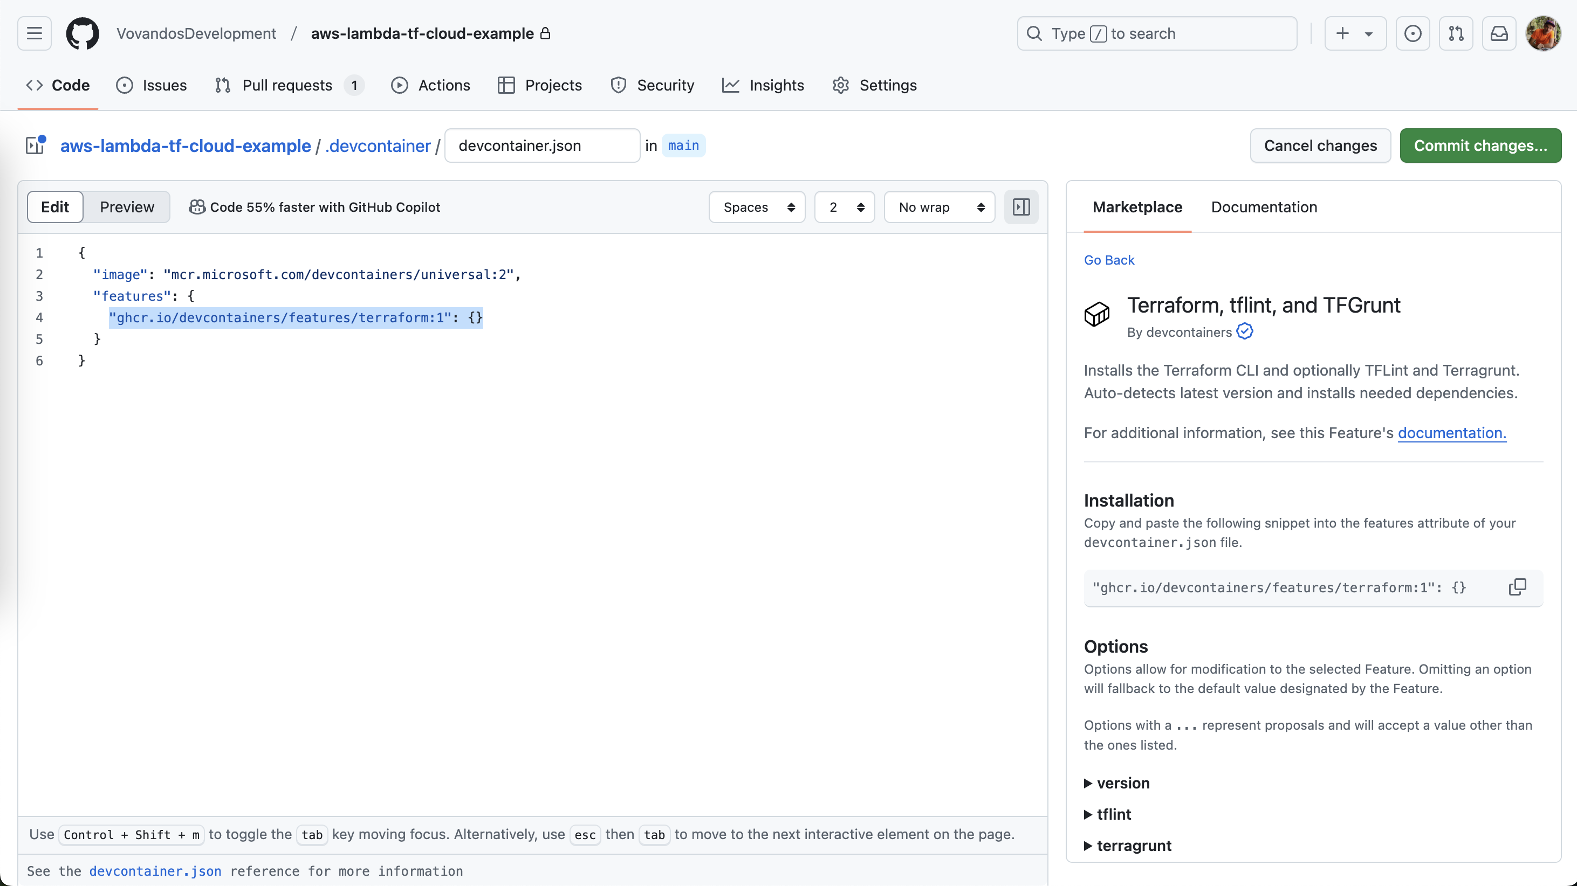The height and width of the screenshot is (886, 1577).
Task: Open the Spaces indentation dropdown
Action: click(x=757, y=207)
